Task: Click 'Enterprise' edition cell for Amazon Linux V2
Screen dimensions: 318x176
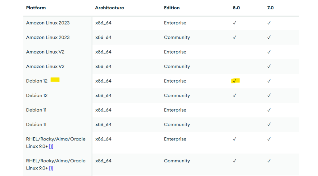Action: click(x=175, y=52)
